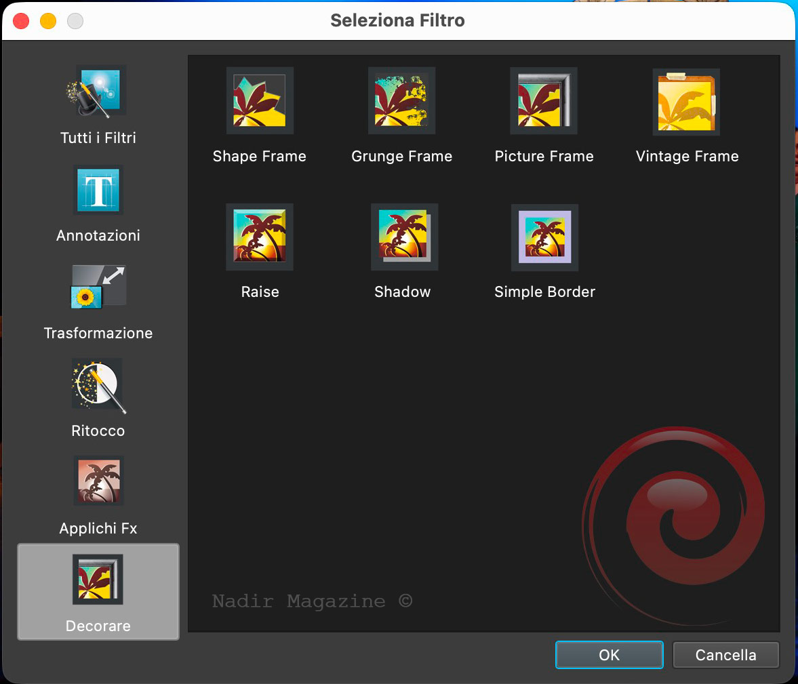
Task: Switch to the Annotazioni category
Action: (x=98, y=190)
